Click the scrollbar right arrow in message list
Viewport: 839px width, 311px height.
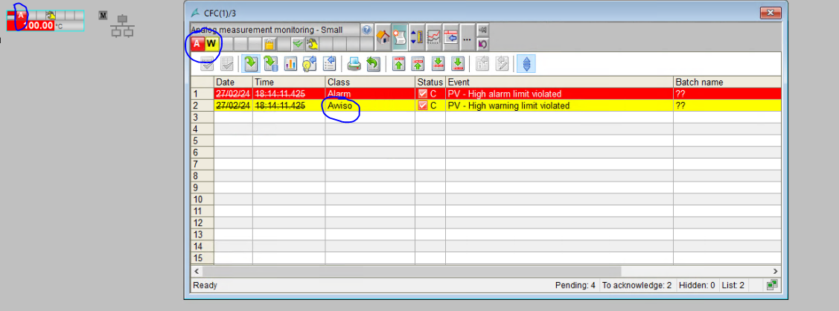click(776, 272)
